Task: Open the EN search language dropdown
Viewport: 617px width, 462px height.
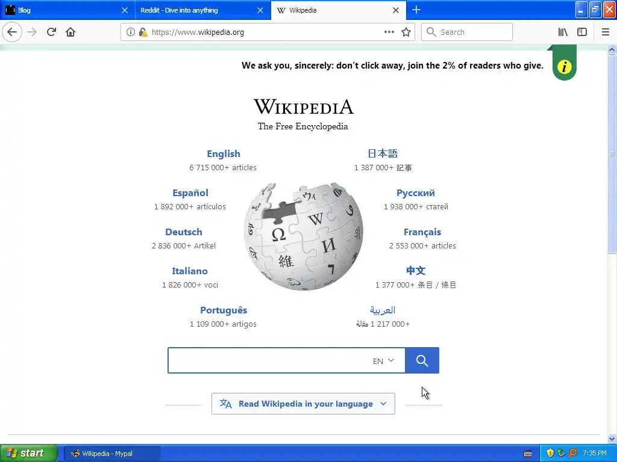Action: 383,361
